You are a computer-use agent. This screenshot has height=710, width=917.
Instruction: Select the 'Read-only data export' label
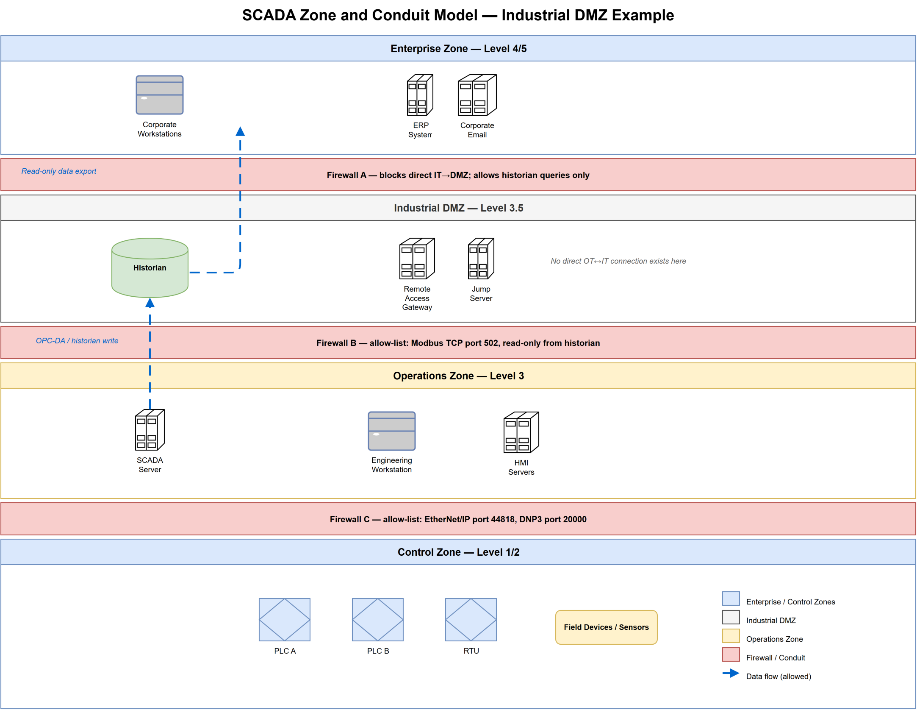tap(59, 171)
